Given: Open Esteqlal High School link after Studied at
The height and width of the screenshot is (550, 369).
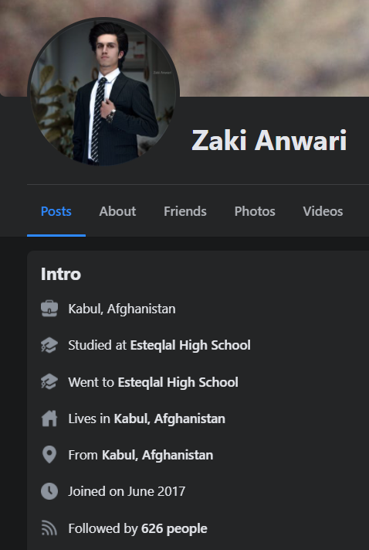Looking at the screenshot, I should 191,345.
